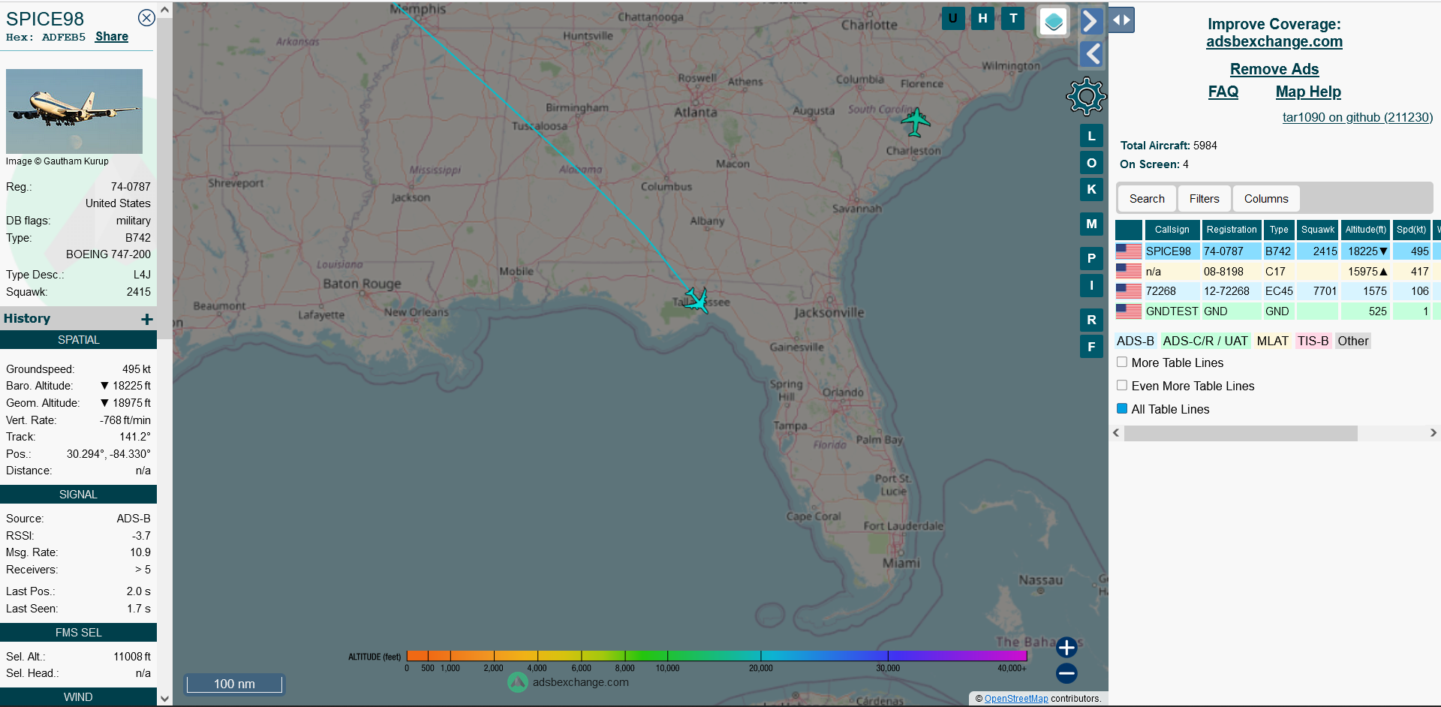Click the SIGNAL section header
Viewport: 1441px width, 707px height.
(x=78, y=495)
